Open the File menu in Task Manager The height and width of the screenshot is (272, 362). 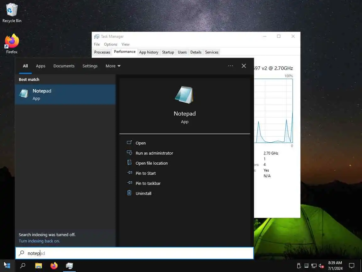(97, 44)
